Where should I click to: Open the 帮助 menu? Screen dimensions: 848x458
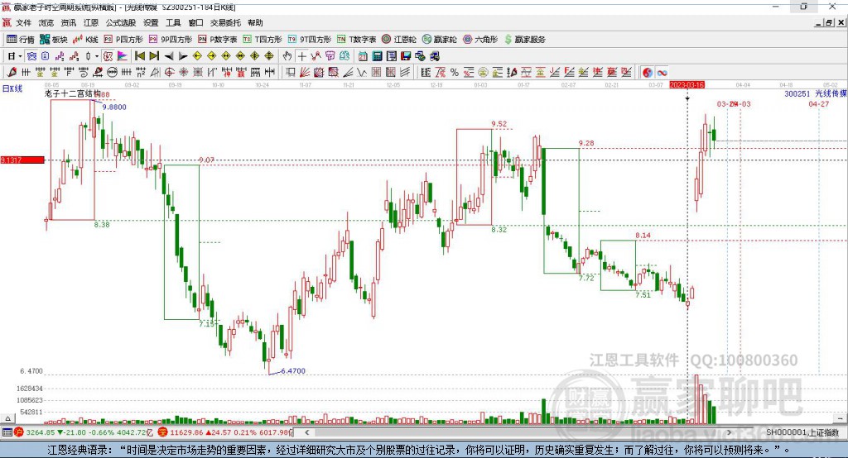click(x=255, y=22)
